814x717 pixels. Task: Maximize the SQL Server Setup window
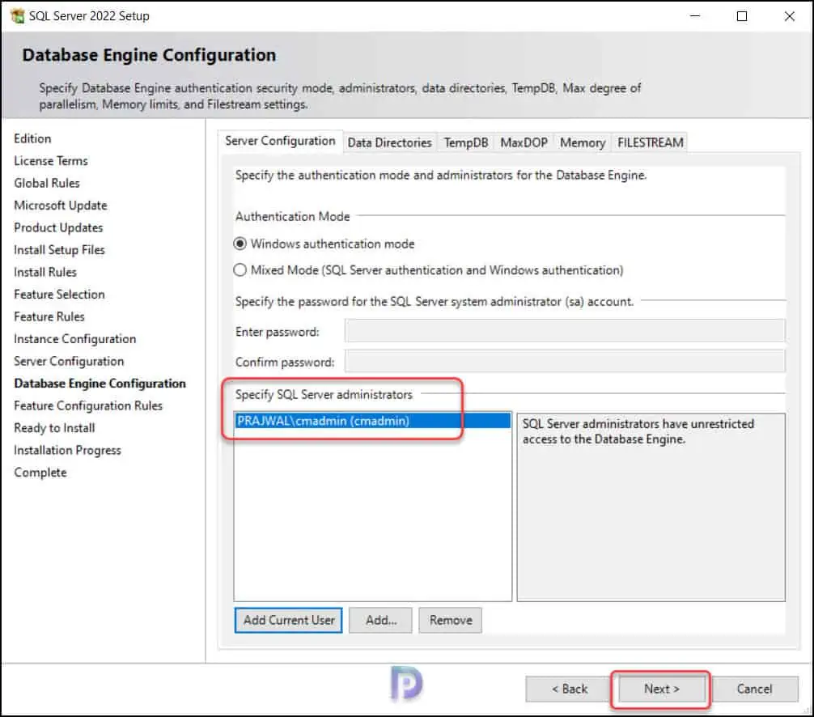click(742, 16)
